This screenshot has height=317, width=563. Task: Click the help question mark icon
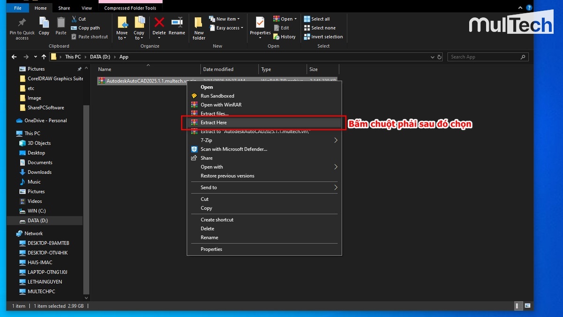point(529,8)
